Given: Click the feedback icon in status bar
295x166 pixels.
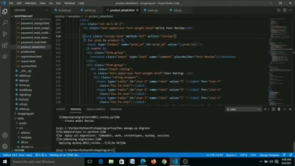Looking at the screenshot, I should (284, 155).
